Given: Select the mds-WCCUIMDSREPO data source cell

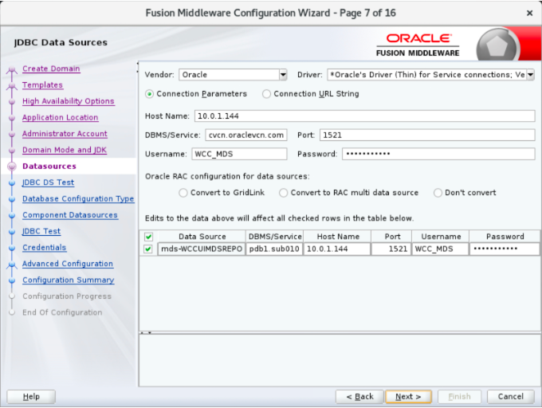Looking at the screenshot, I should pos(202,249).
